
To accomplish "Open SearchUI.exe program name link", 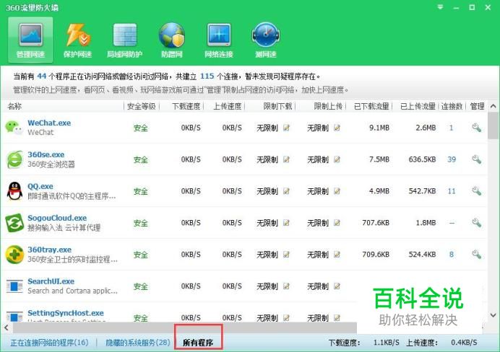I will [51, 281].
